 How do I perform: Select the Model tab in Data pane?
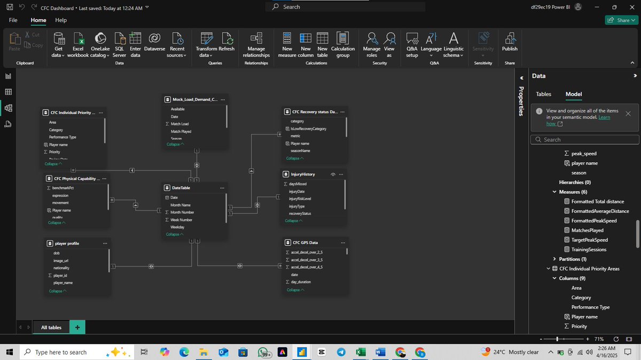coord(574,94)
